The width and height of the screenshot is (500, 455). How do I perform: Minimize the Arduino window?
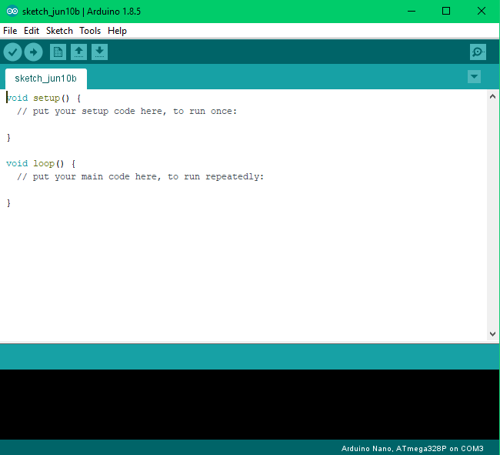point(412,12)
